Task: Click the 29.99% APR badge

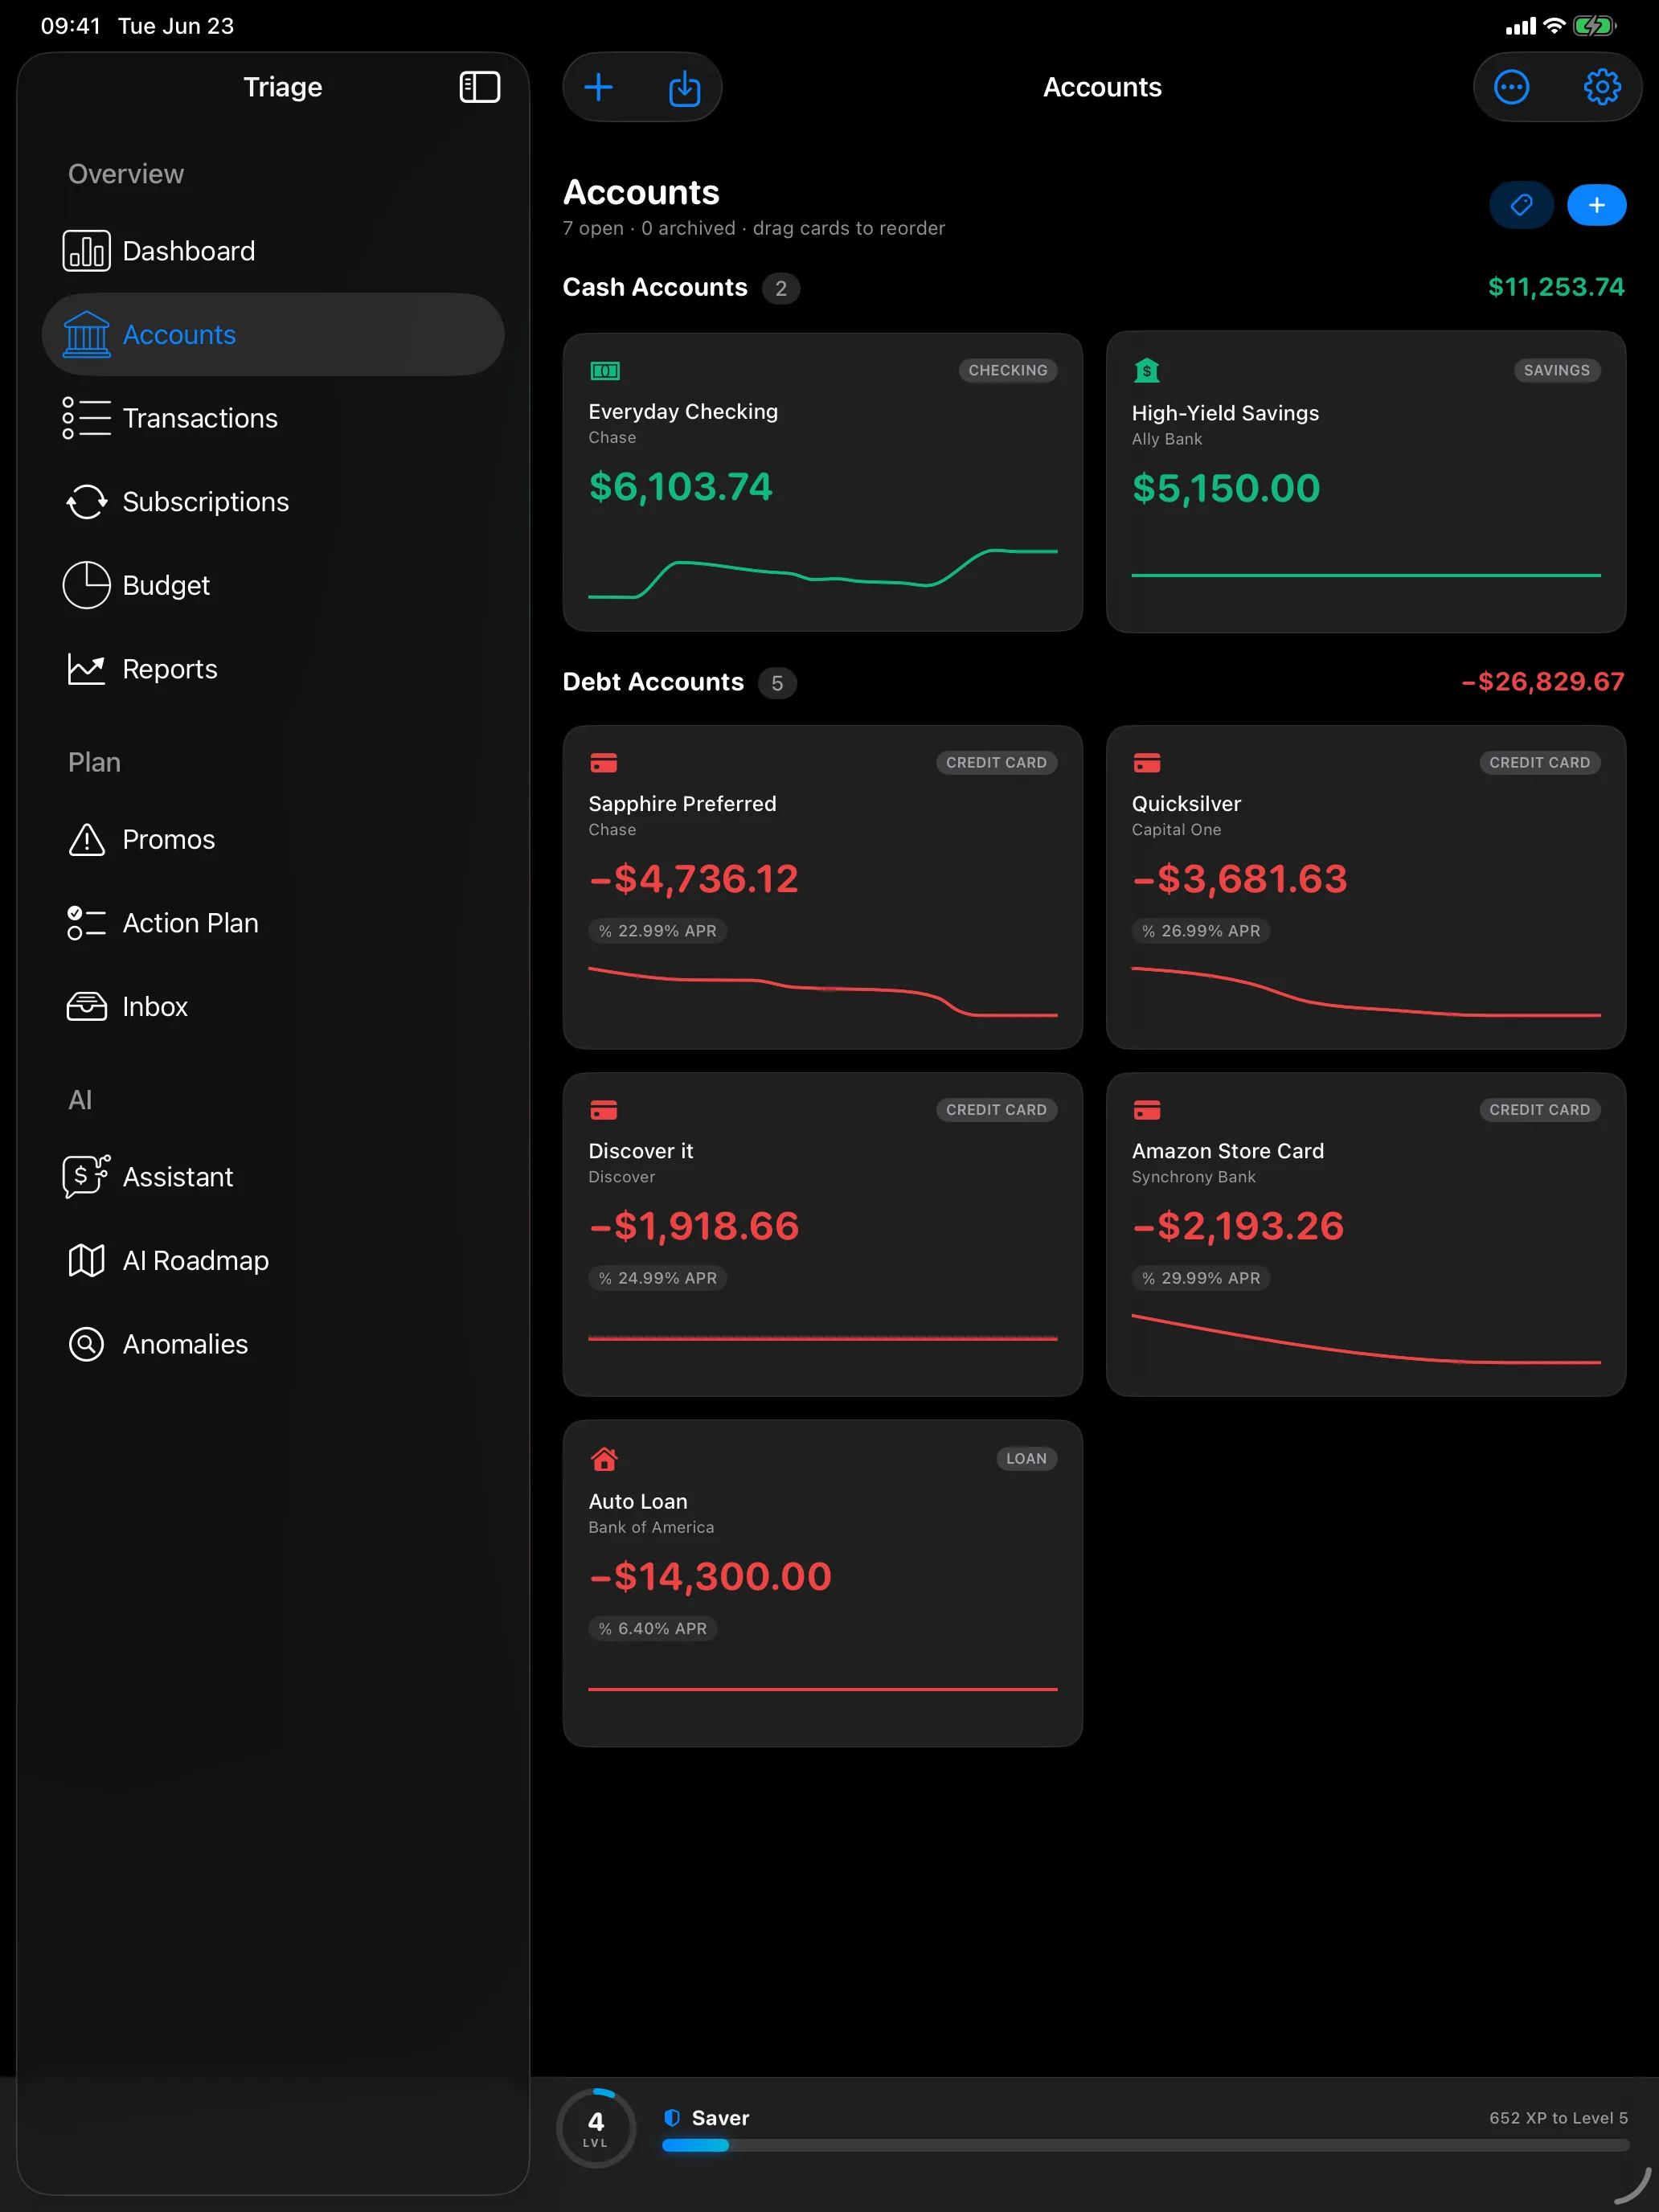Action: (1201, 1278)
